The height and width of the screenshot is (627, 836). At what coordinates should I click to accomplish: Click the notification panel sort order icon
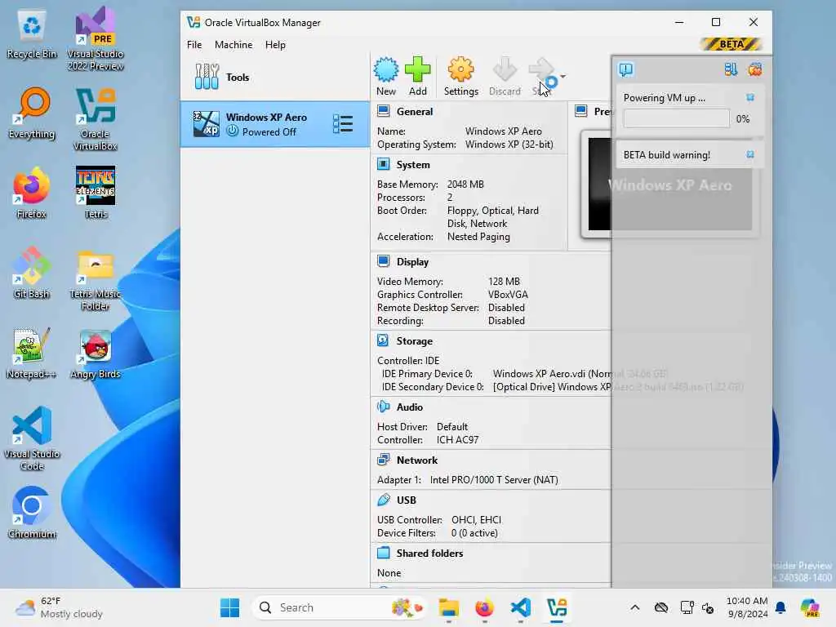pyautogui.click(x=731, y=69)
